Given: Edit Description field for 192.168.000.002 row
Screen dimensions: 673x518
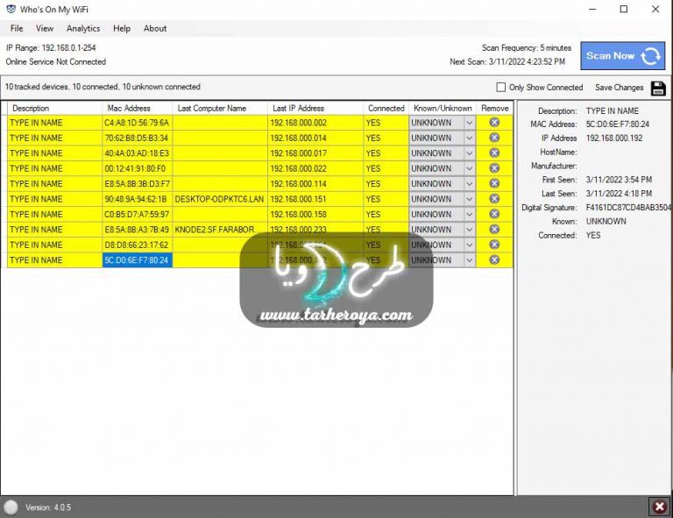Looking at the screenshot, I should coord(54,123).
